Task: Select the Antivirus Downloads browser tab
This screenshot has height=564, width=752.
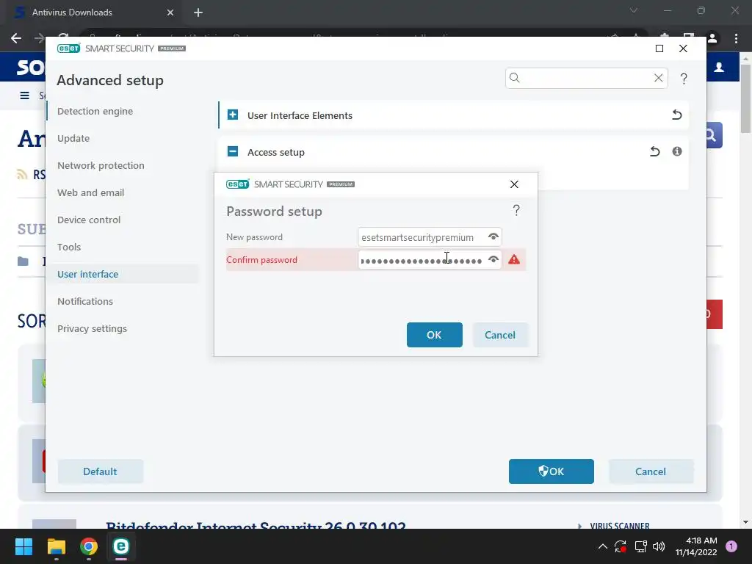Action: coord(91,12)
